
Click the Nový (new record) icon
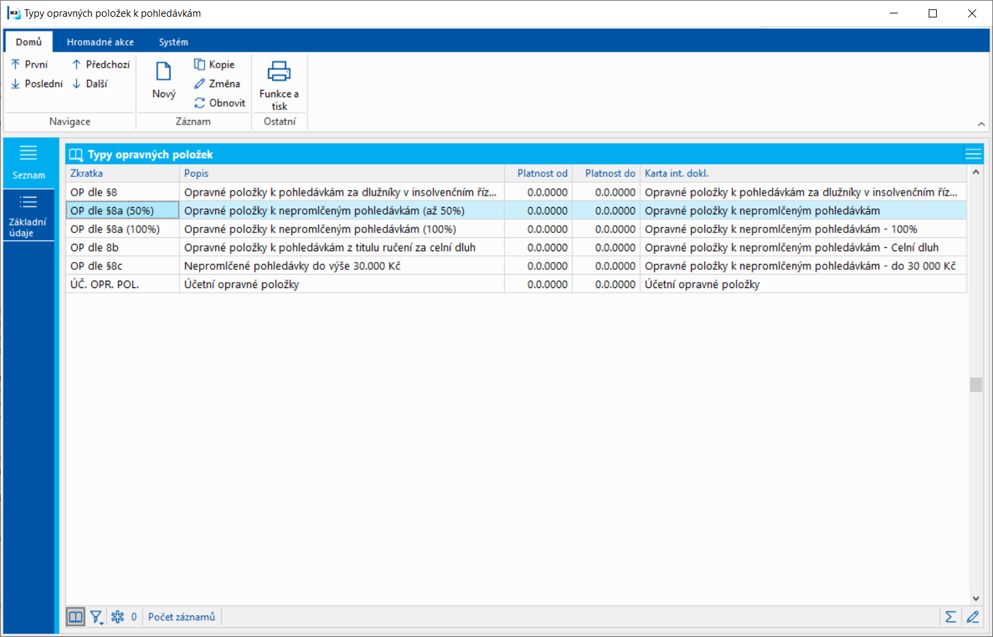tap(163, 72)
